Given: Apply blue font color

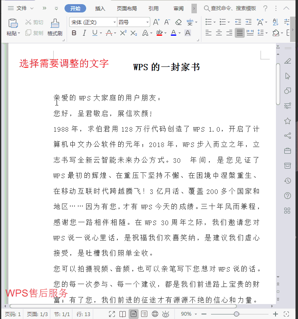Looking at the screenshot, I should tap(174, 33).
